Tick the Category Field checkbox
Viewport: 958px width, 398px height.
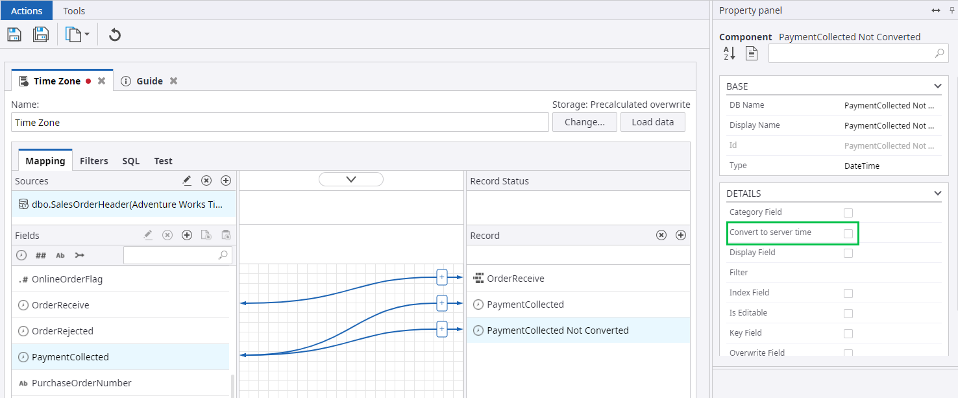point(848,213)
